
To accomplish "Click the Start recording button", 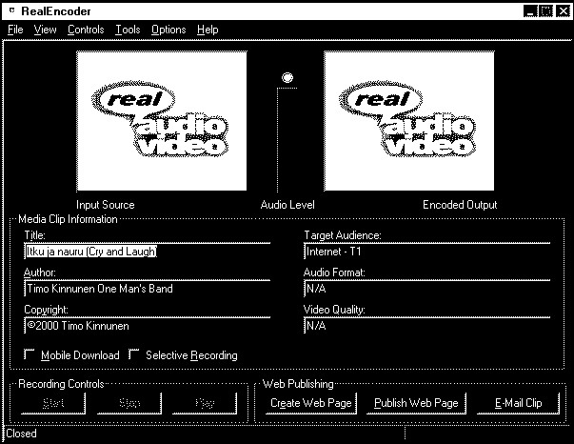I will pyautogui.click(x=53, y=403).
